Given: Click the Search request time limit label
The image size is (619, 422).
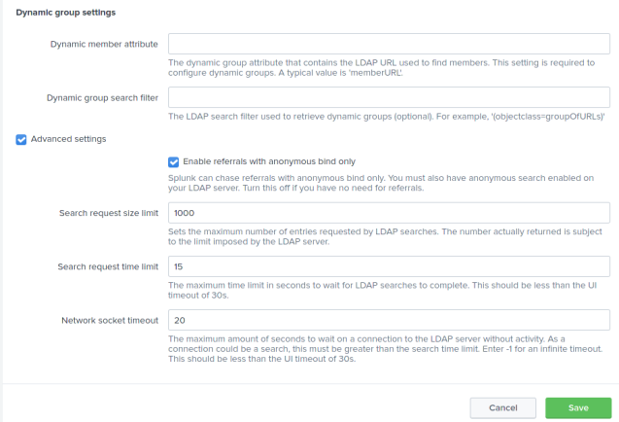Looking at the screenshot, I should click(109, 266).
